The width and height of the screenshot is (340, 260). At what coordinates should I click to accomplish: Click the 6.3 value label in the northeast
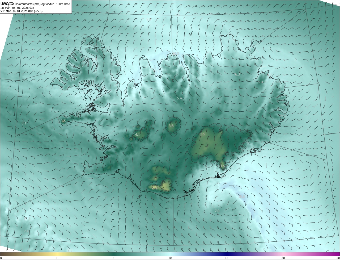coord(237,74)
